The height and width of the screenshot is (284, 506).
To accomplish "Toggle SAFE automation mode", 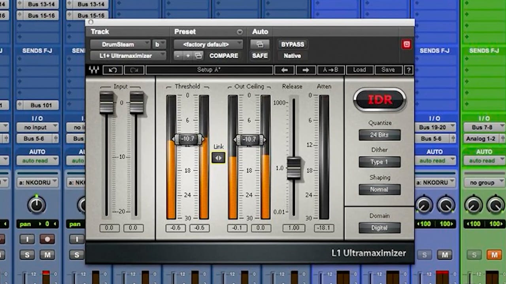I will pos(260,56).
